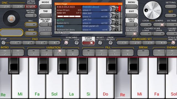Tap RESET / TAP TEMPO knob

(x=100, y=43)
